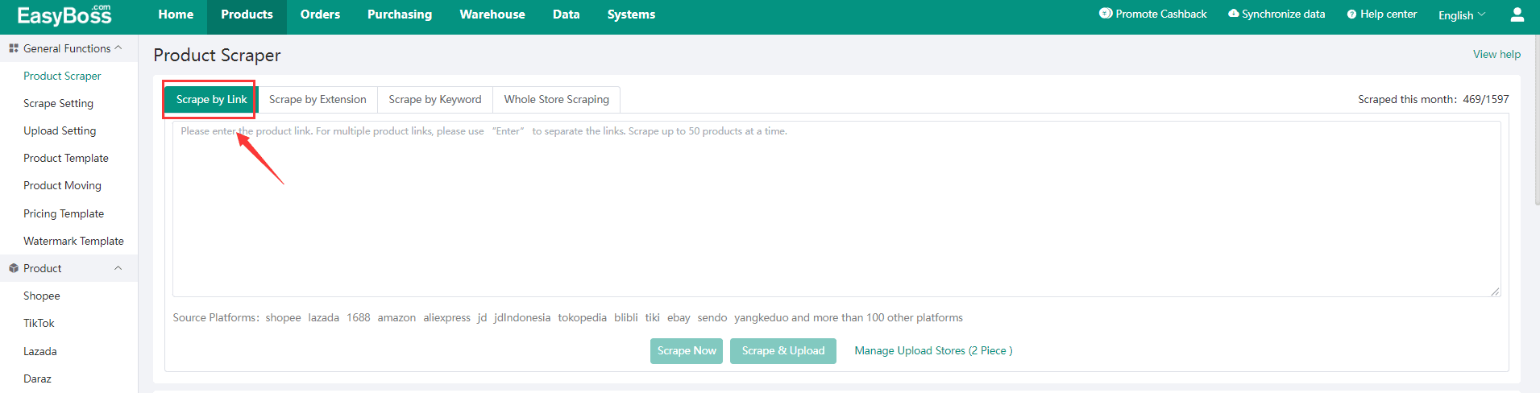The height and width of the screenshot is (393, 1540).
Task: Open the Warehouse menu
Action: pyautogui.click(x=492, y=14)
